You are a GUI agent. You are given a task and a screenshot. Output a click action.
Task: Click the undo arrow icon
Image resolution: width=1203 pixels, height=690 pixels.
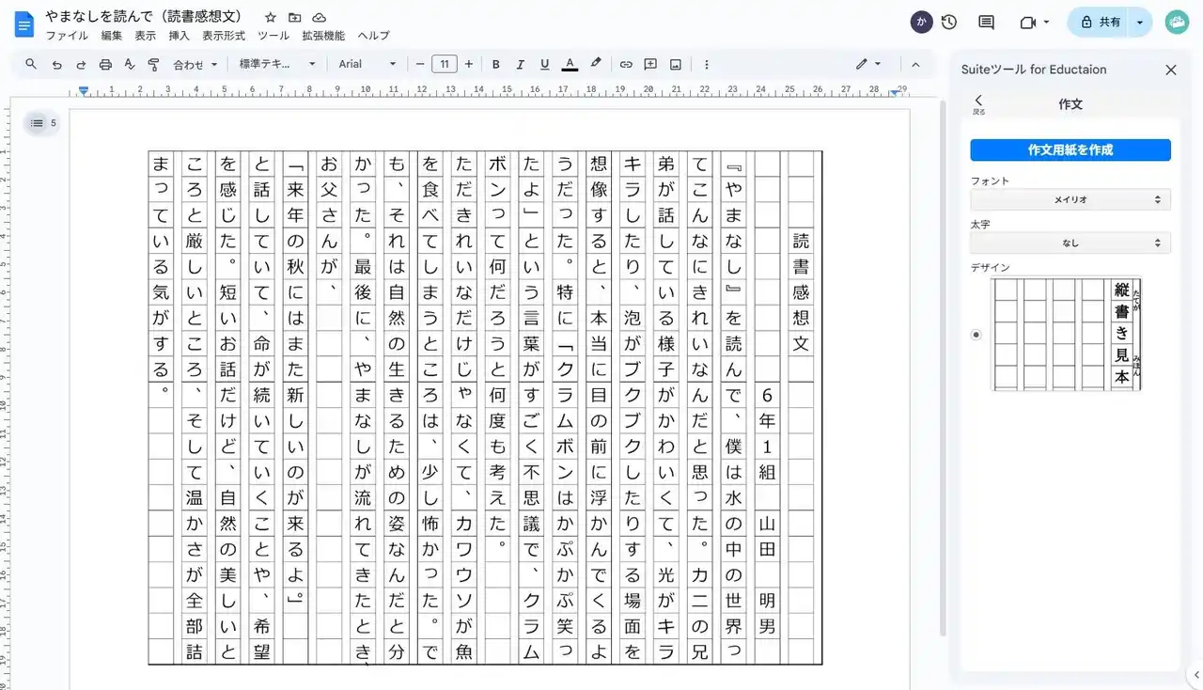pos(56,64)
